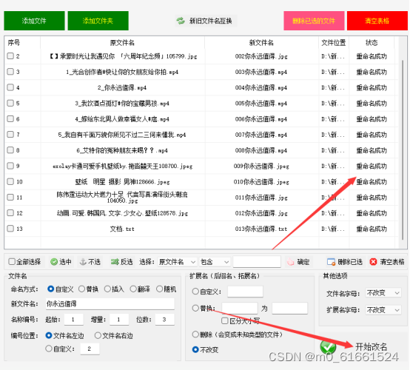Select the 翻译 naming mode radio
Viewport: 410px width, 370px height.
133,289
